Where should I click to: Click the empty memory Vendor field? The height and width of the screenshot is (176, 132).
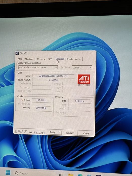[79, 109]
